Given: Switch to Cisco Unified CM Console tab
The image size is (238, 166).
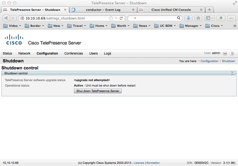Looking at the screenshot, I should 171,10.
